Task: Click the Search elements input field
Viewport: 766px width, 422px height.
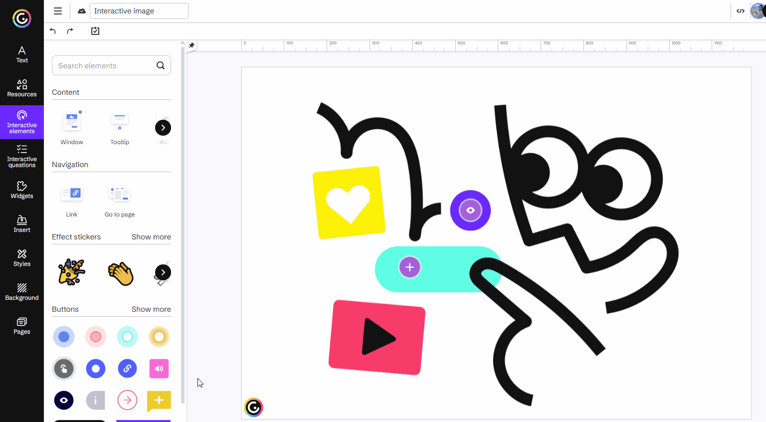Action: point(105,66)
